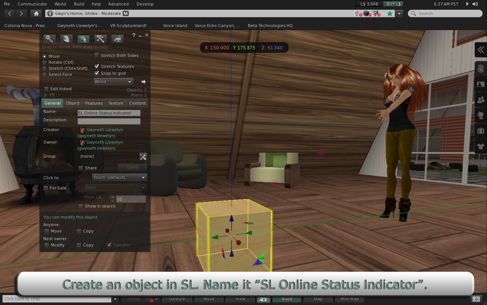The height and width of the screenshot is (305, 487).
Task: Open the Communicate menu
Action: tap(32, 4)
